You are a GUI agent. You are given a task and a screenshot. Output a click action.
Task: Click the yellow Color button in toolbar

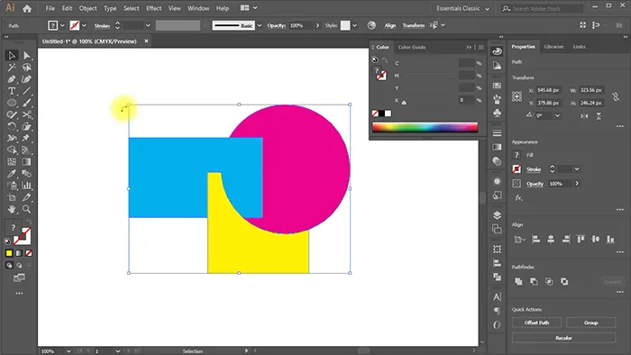click(x=9, y=253)
